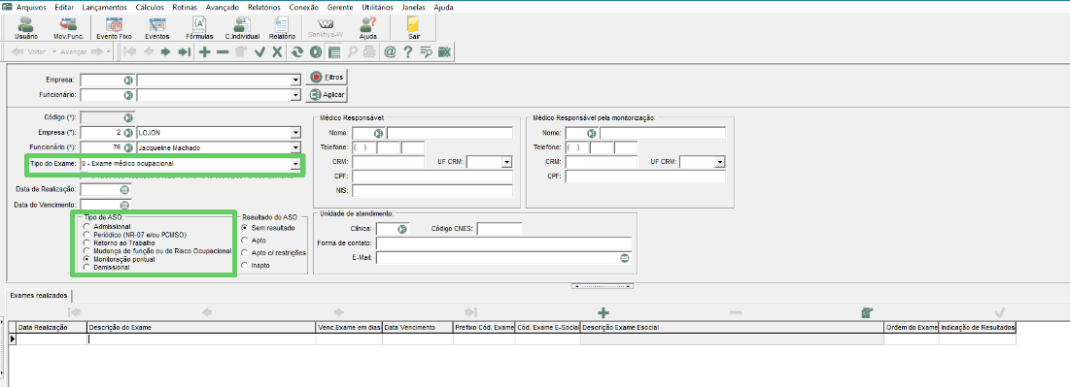Click the Descrição do Exame column header
This screenshot has width=1070, height=387.
pos(200,328)
